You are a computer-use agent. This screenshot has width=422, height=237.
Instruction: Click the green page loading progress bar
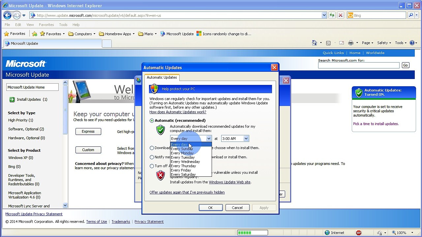point(252,233)
